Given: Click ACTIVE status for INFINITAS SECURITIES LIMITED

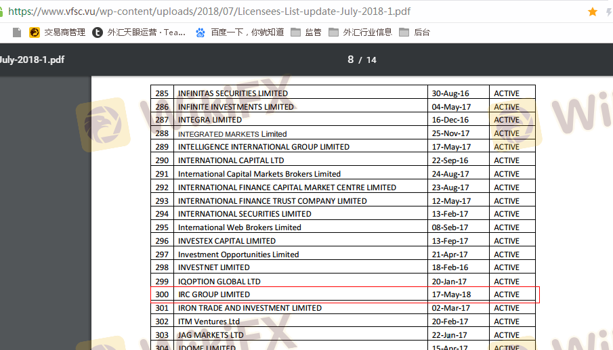Looking at the screenshot, I should click(x=507, y=93).
